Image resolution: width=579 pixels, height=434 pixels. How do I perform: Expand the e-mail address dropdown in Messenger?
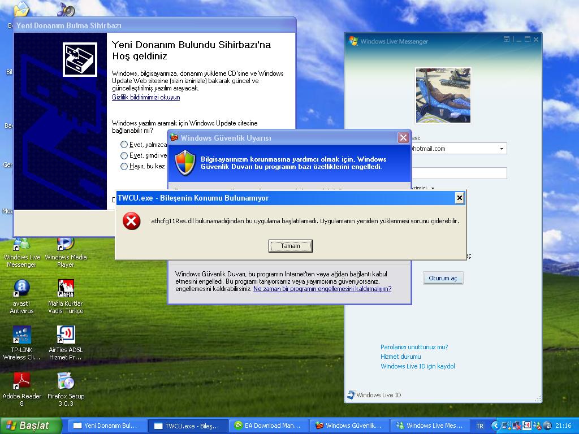[502, 149]
